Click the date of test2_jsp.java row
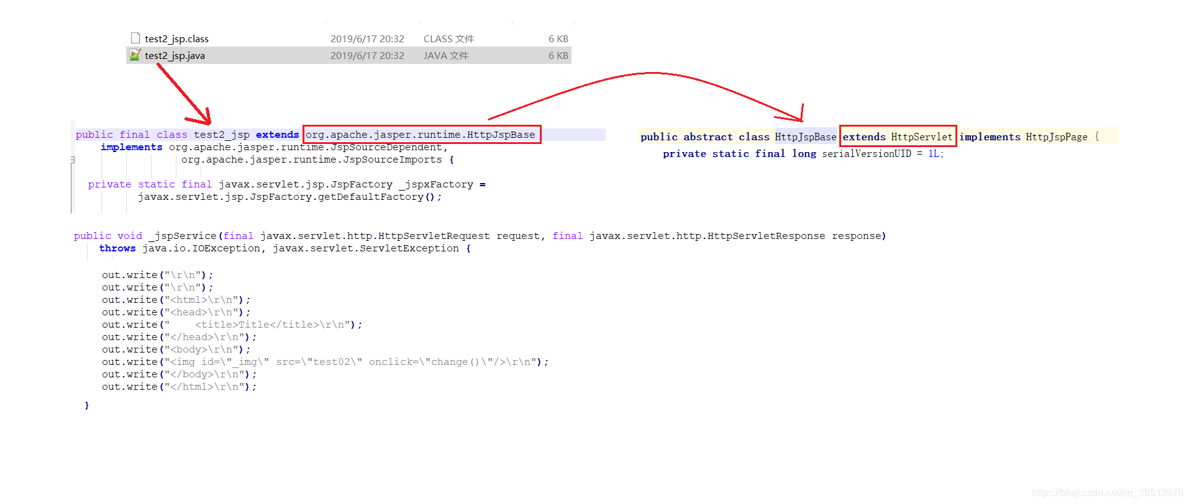The width and height of the screenshot is (1189, 504). (x=367, y=55)
